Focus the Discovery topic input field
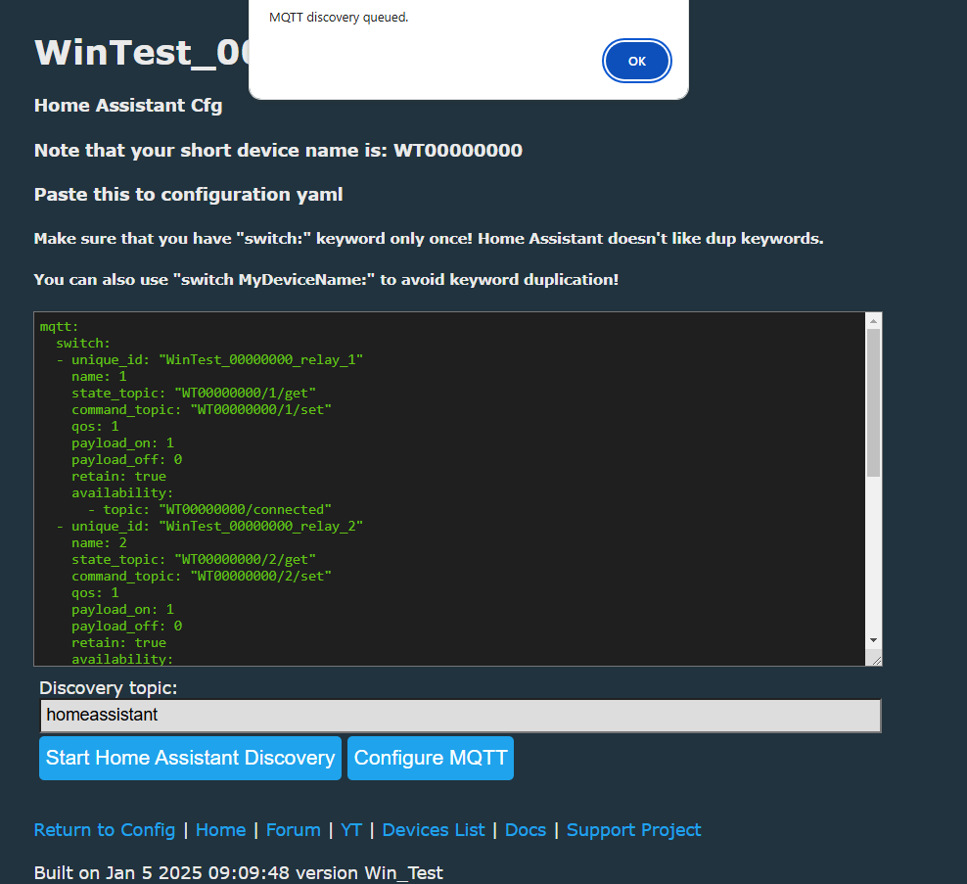The height and width of the screenshot is (884, 967). pyautogui.click(x=460, y=715)
